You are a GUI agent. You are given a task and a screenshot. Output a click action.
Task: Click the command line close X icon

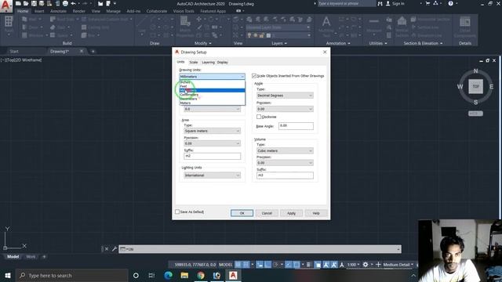(107, 249)
